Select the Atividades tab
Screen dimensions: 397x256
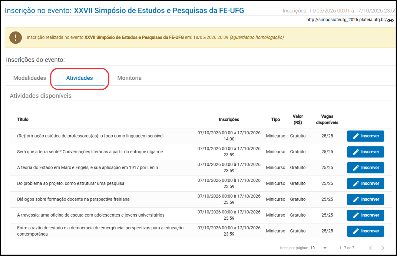(x=80, y=78)
